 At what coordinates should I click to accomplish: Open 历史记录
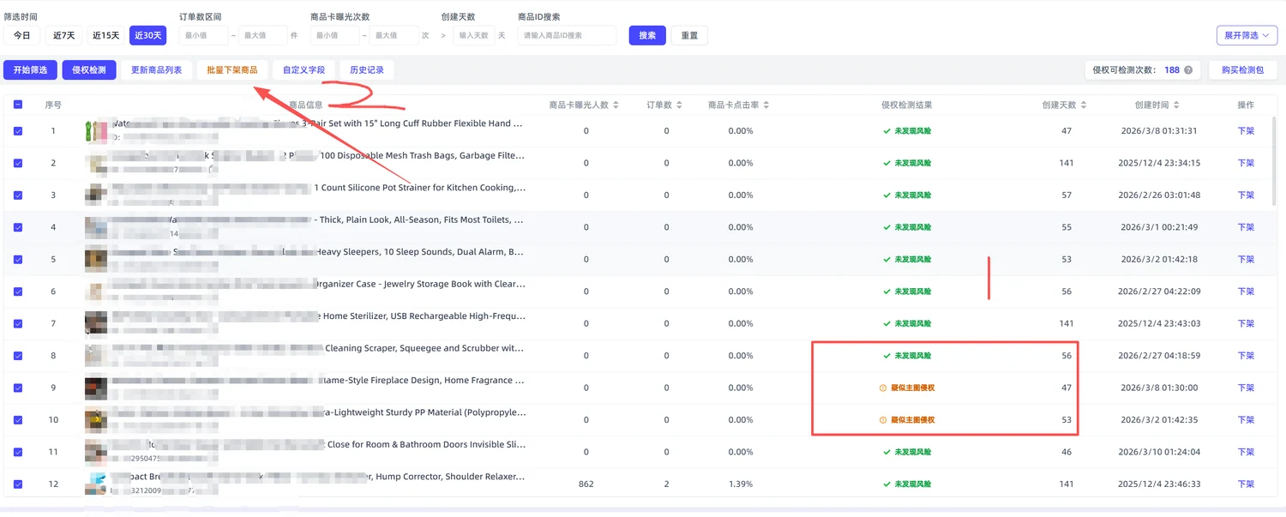367,70
